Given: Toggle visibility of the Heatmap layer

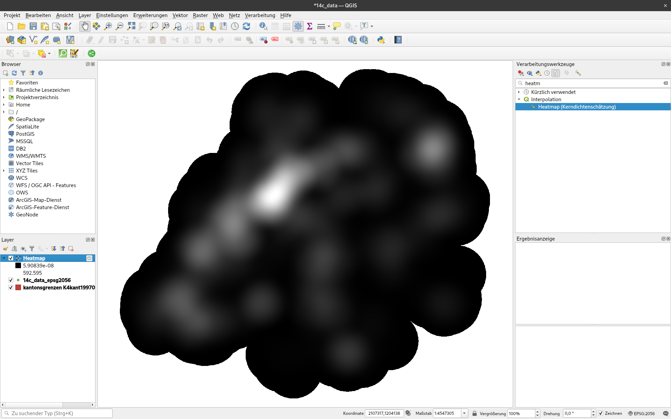Looking at the screenshot, I should click(x=11, y=258).
